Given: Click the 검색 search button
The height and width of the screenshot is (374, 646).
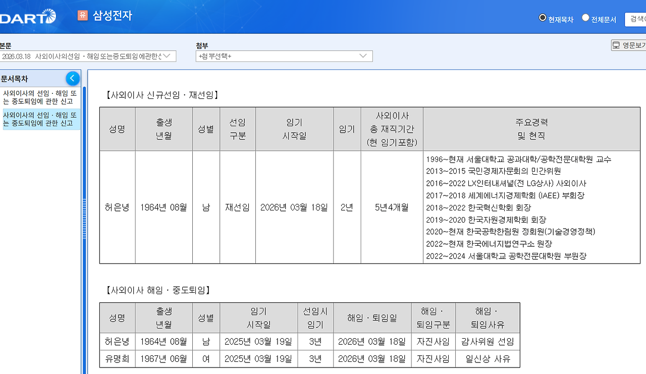Looking at the screenshot, I should tap(637, 19).
